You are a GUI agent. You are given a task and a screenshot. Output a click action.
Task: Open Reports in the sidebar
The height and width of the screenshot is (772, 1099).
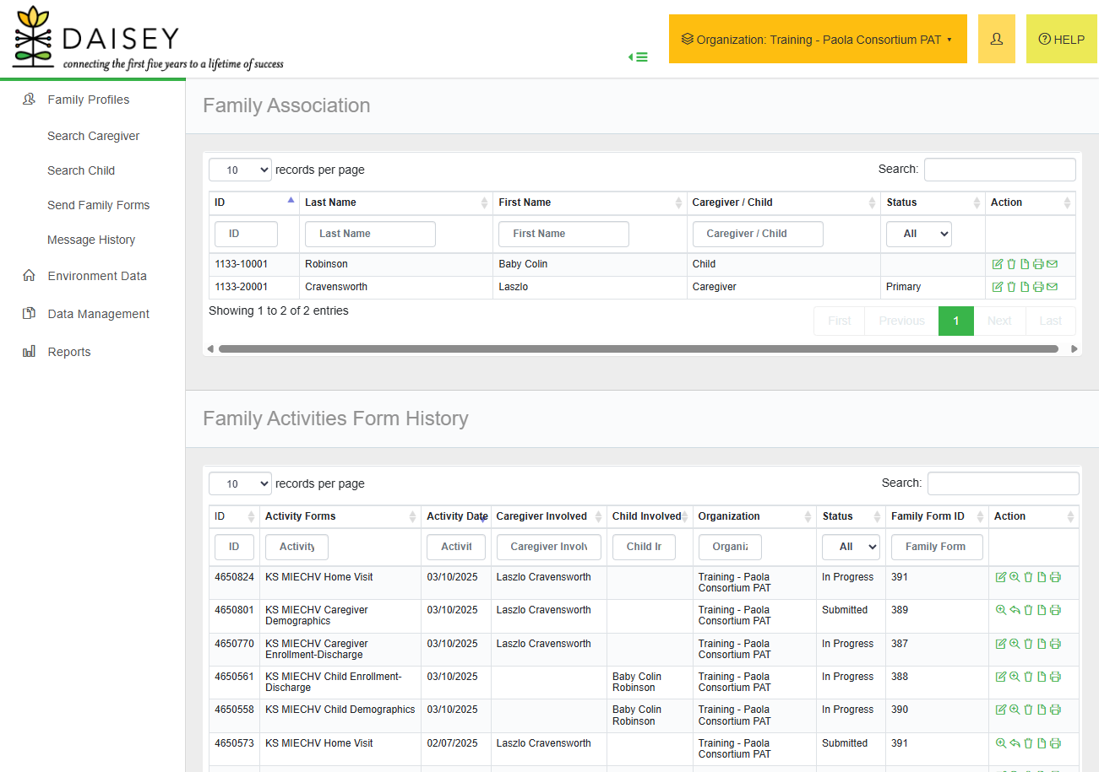[x=69, y=352]
